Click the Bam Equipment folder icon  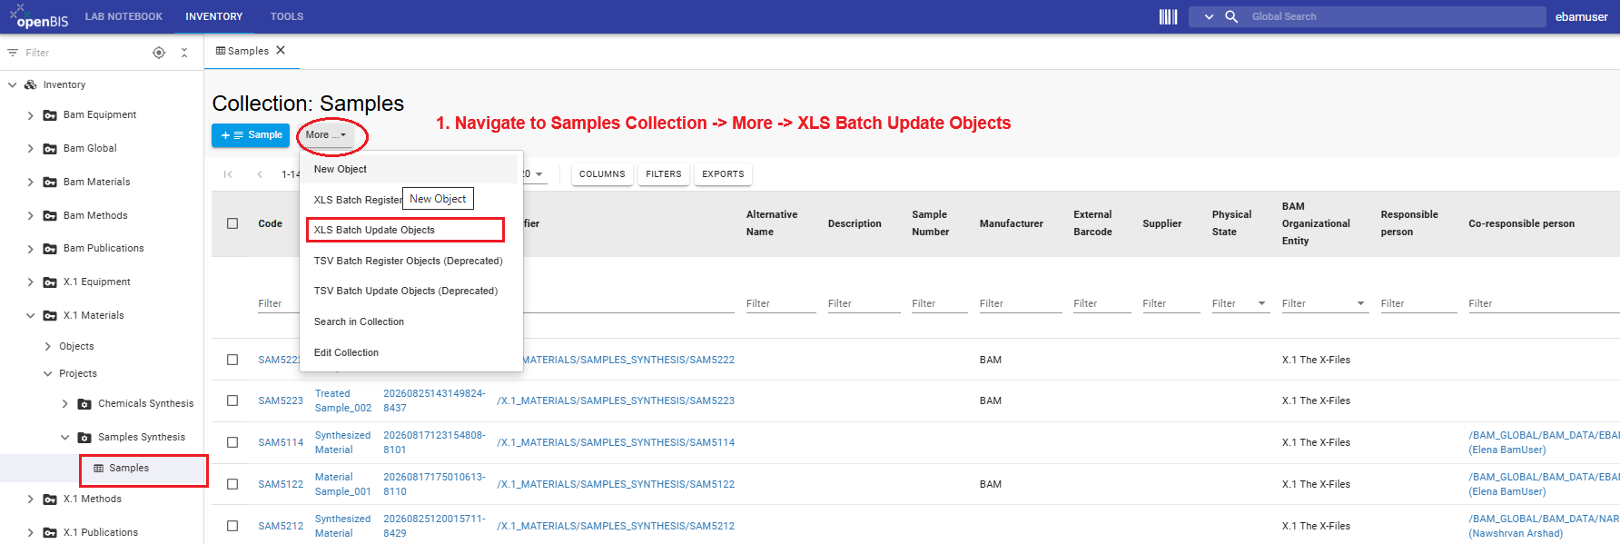pyautogui.click(x=50, y=115)
